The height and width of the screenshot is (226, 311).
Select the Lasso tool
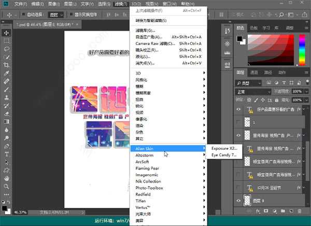click(6, 48)
